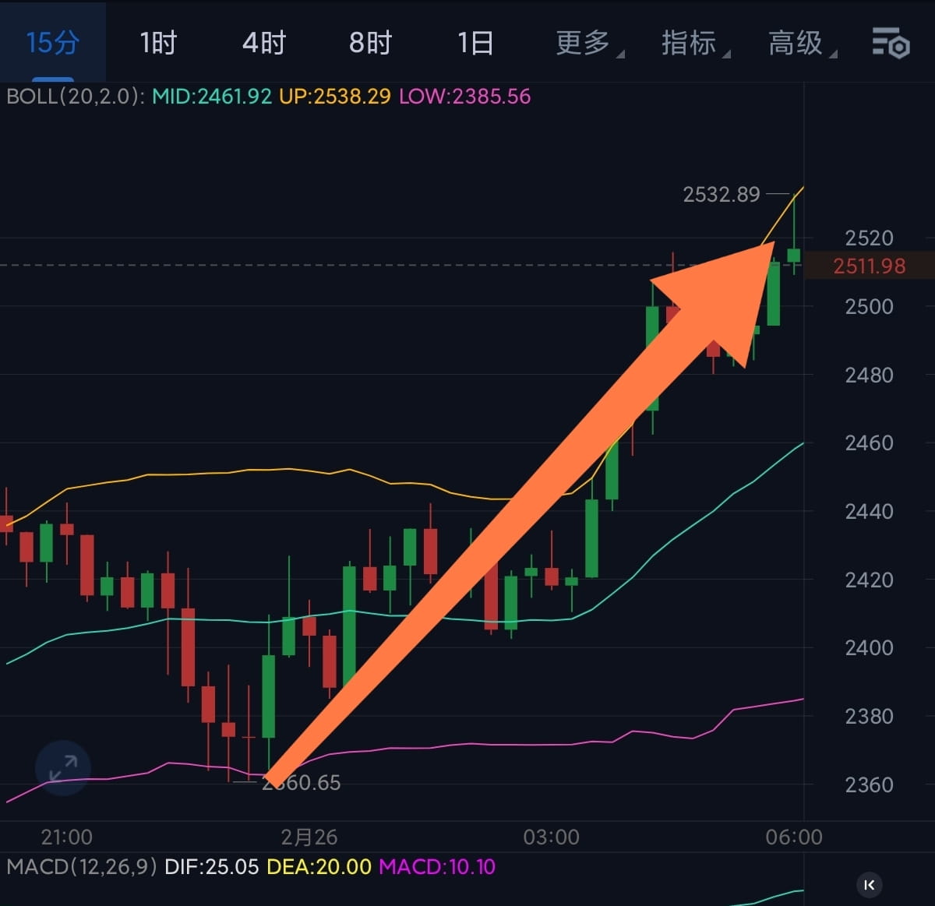The height and width of the screenshot is (906, 935).
Task: Click the MACD(12,26,9) indicator label
Action: (x=82, y=866)
